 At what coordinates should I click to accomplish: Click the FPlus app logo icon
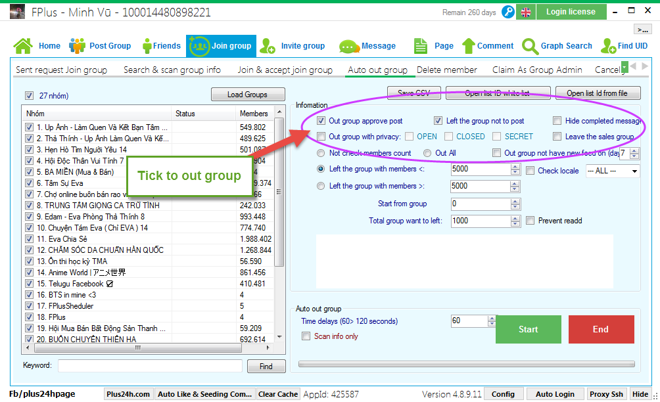(x=17, y=12)
